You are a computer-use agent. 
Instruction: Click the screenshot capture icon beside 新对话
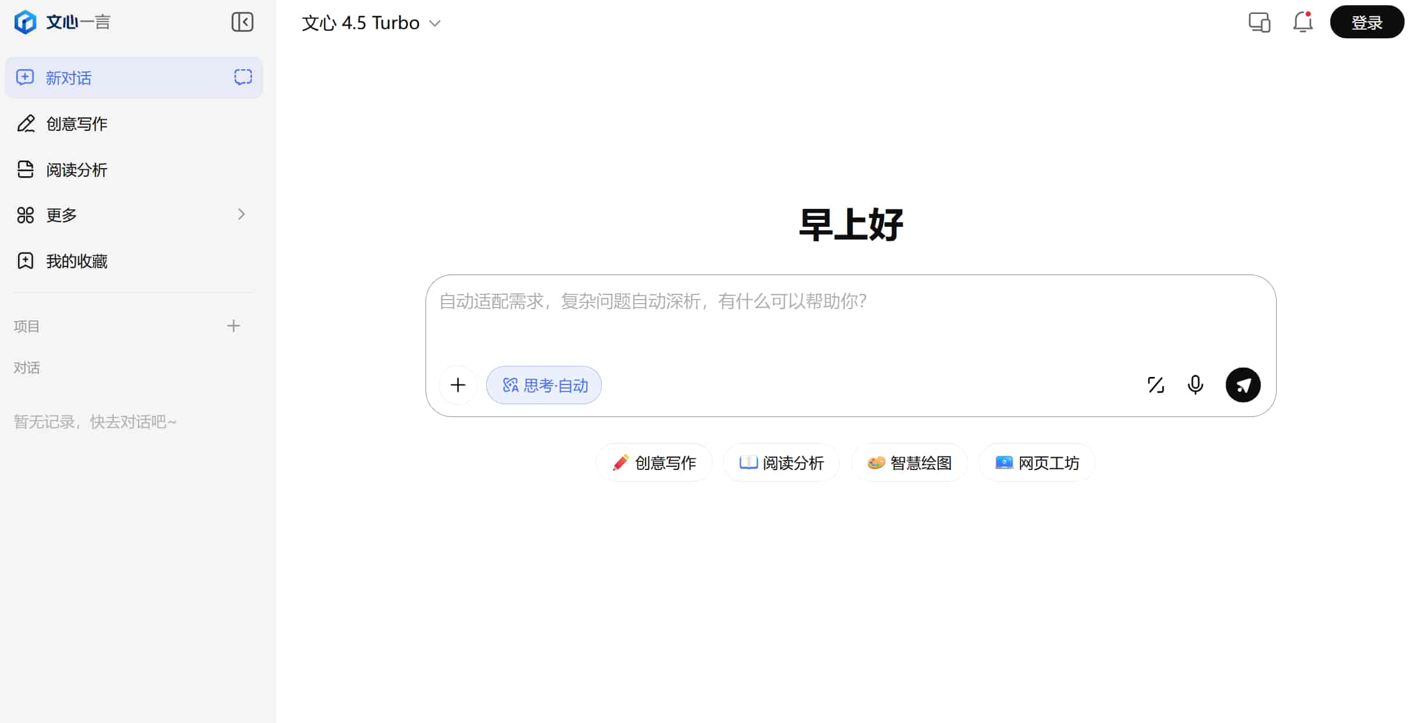[x=242, y=76]
